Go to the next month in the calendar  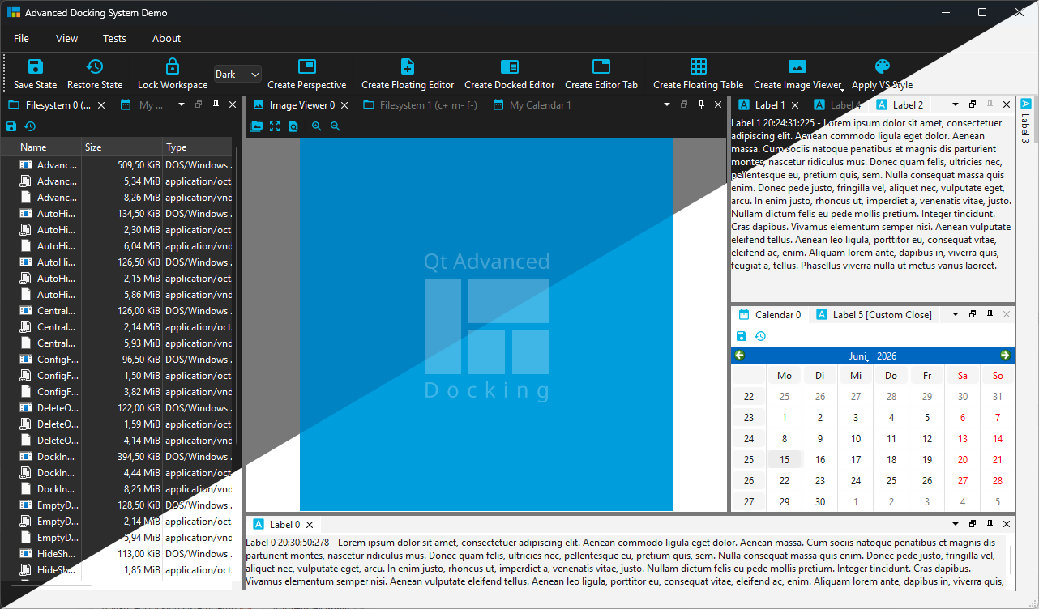click(1005, 356)
